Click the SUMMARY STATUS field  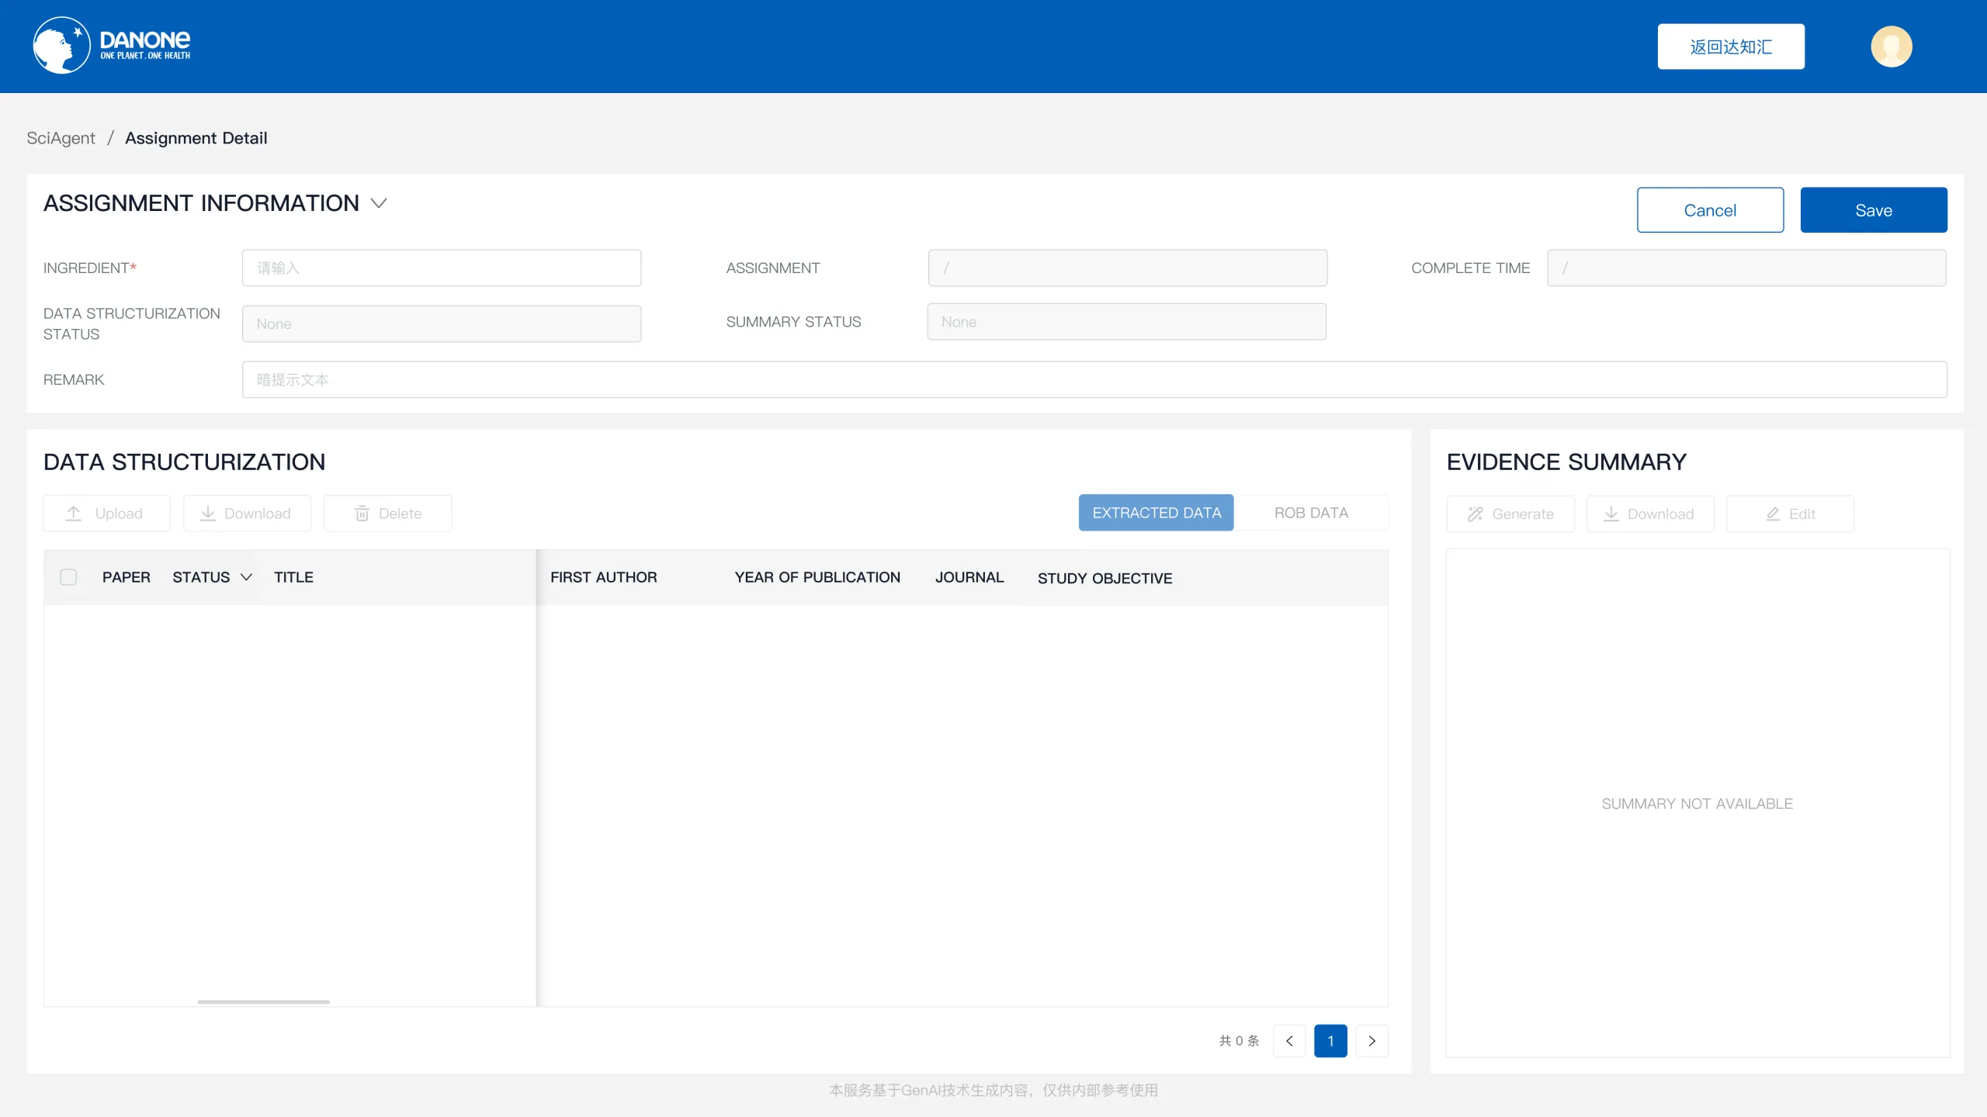1126,322
